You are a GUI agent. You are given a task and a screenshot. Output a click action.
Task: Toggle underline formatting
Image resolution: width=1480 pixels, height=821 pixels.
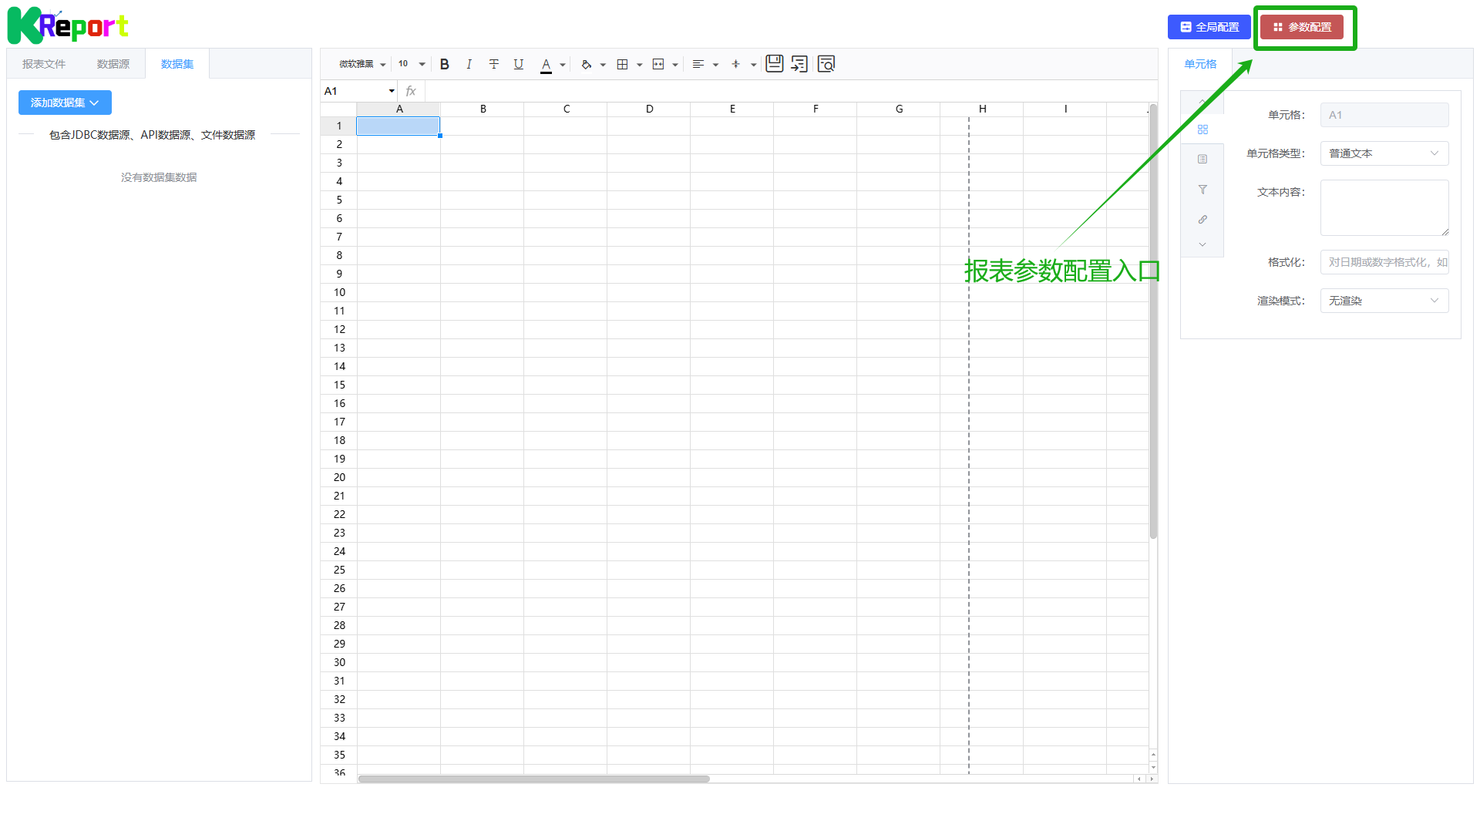pos(519,65)
